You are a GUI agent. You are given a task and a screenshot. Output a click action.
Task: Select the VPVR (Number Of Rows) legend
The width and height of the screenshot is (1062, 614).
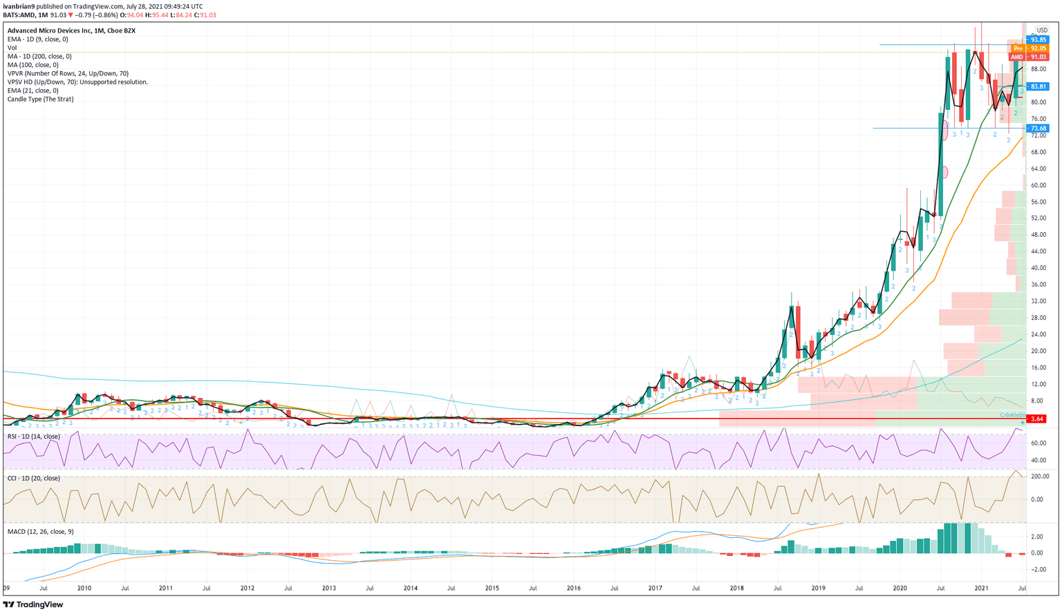point(68,73)
